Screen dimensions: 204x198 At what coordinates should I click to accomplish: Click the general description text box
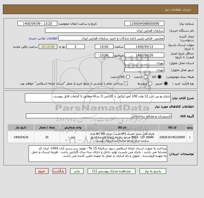click(98, 98)
